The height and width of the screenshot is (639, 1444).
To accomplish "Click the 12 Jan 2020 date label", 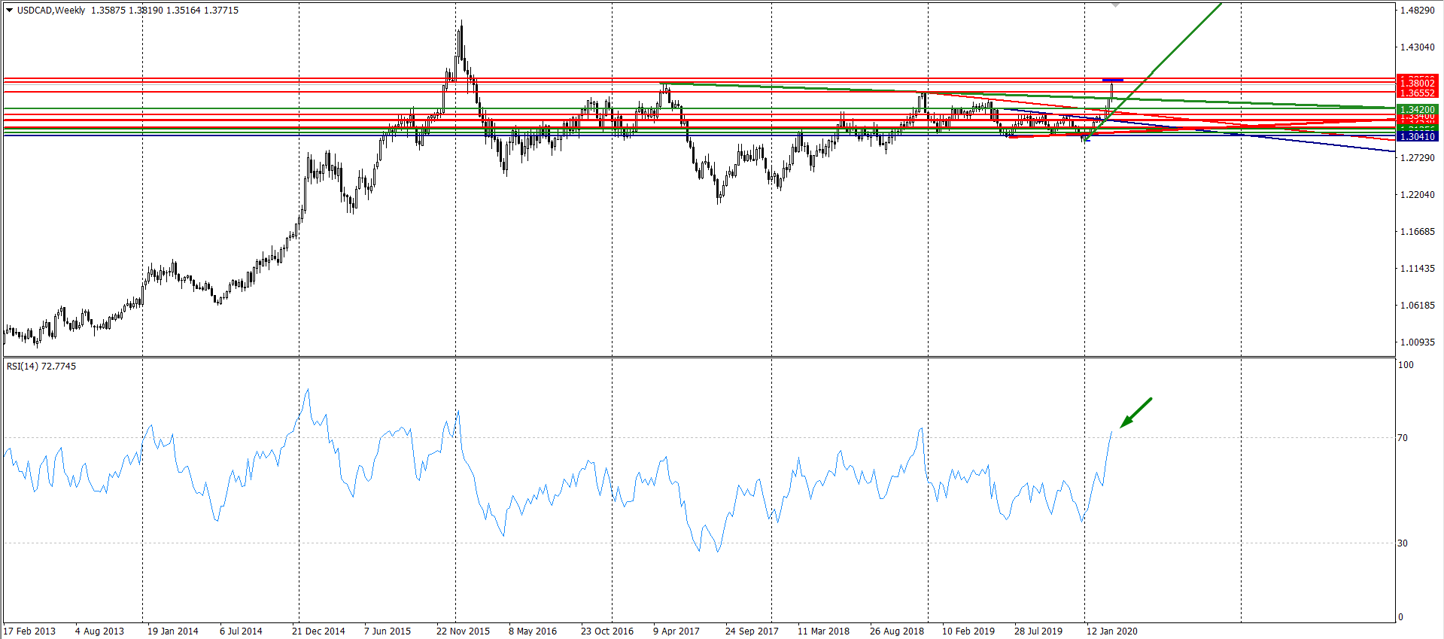I will (x=1111, y=631).
